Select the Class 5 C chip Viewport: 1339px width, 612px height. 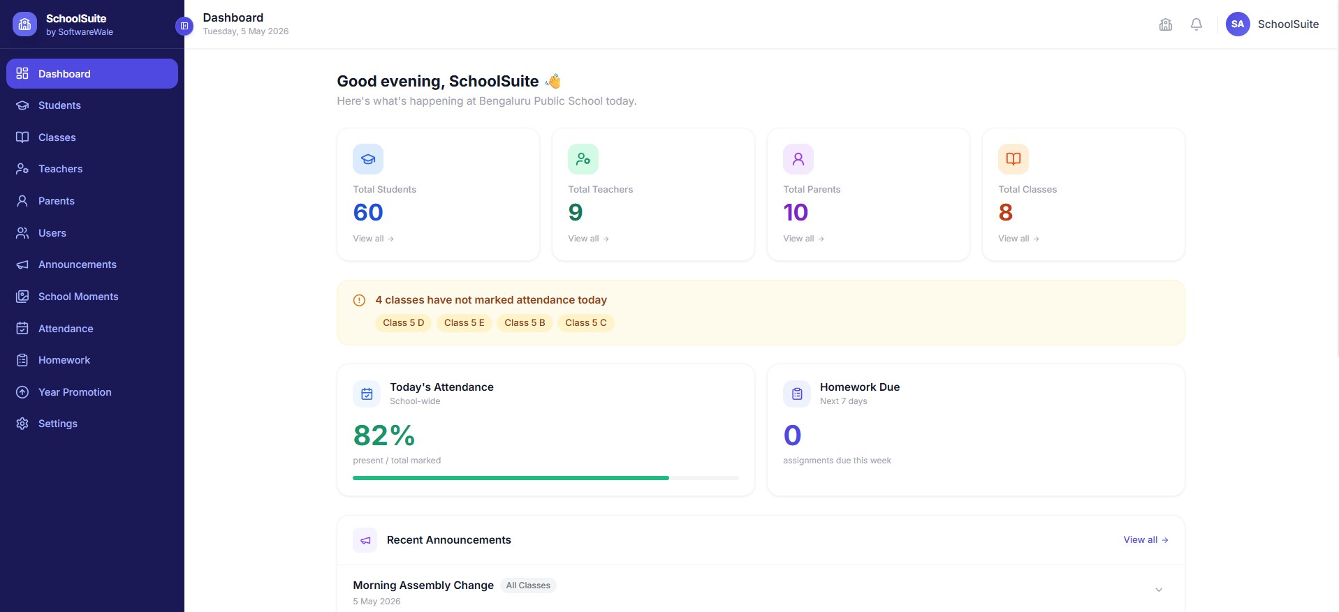(x=585, y=322)
